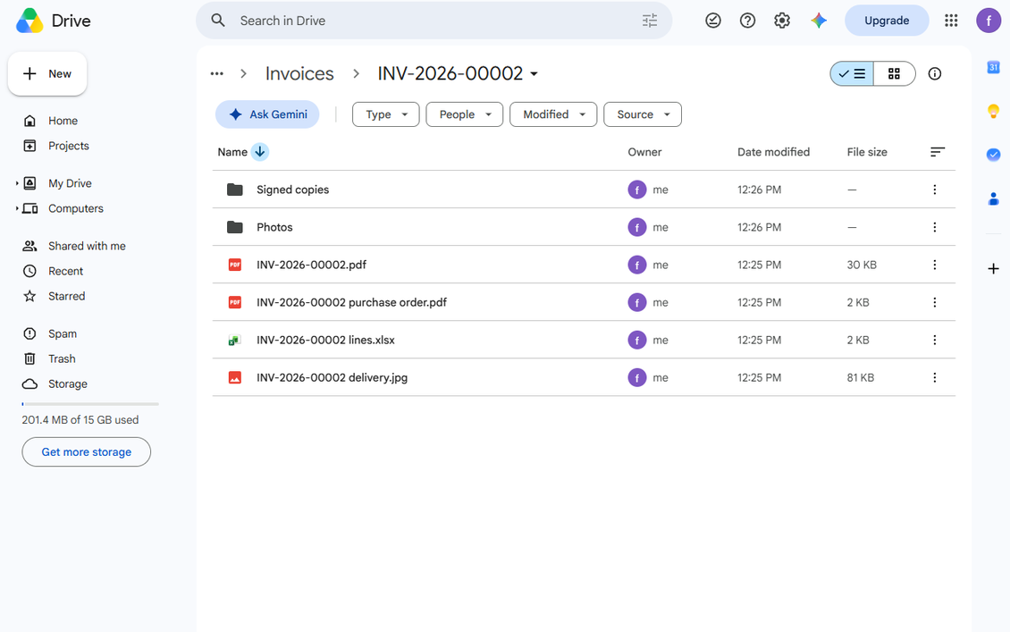The width and height of the screenshot is (1010, 632).
Task: Select the INV-2026-00002 purchase order.pdf file name
Action: pos(351,302)
